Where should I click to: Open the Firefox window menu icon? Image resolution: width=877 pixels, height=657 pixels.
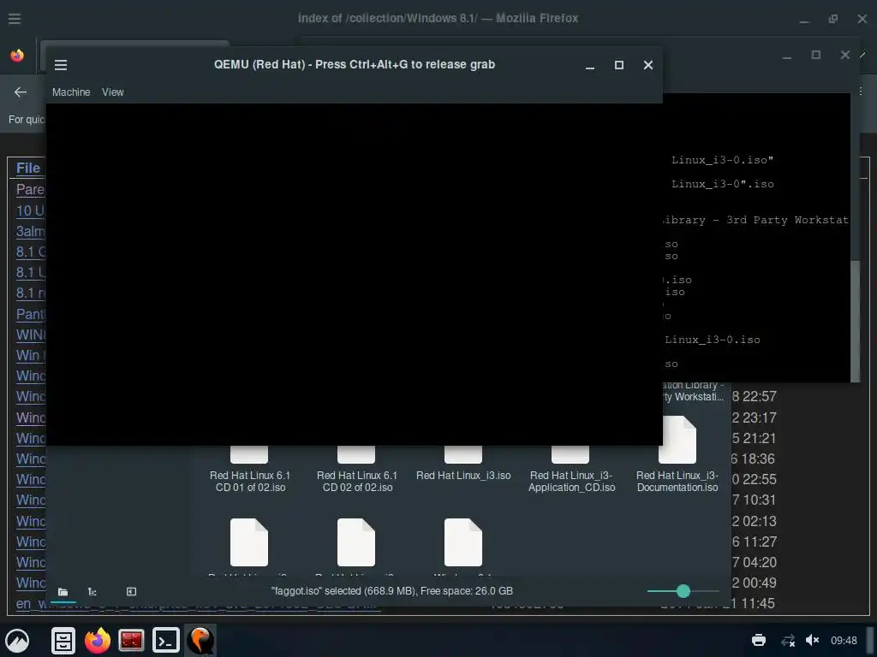click(x=15, y=19)
